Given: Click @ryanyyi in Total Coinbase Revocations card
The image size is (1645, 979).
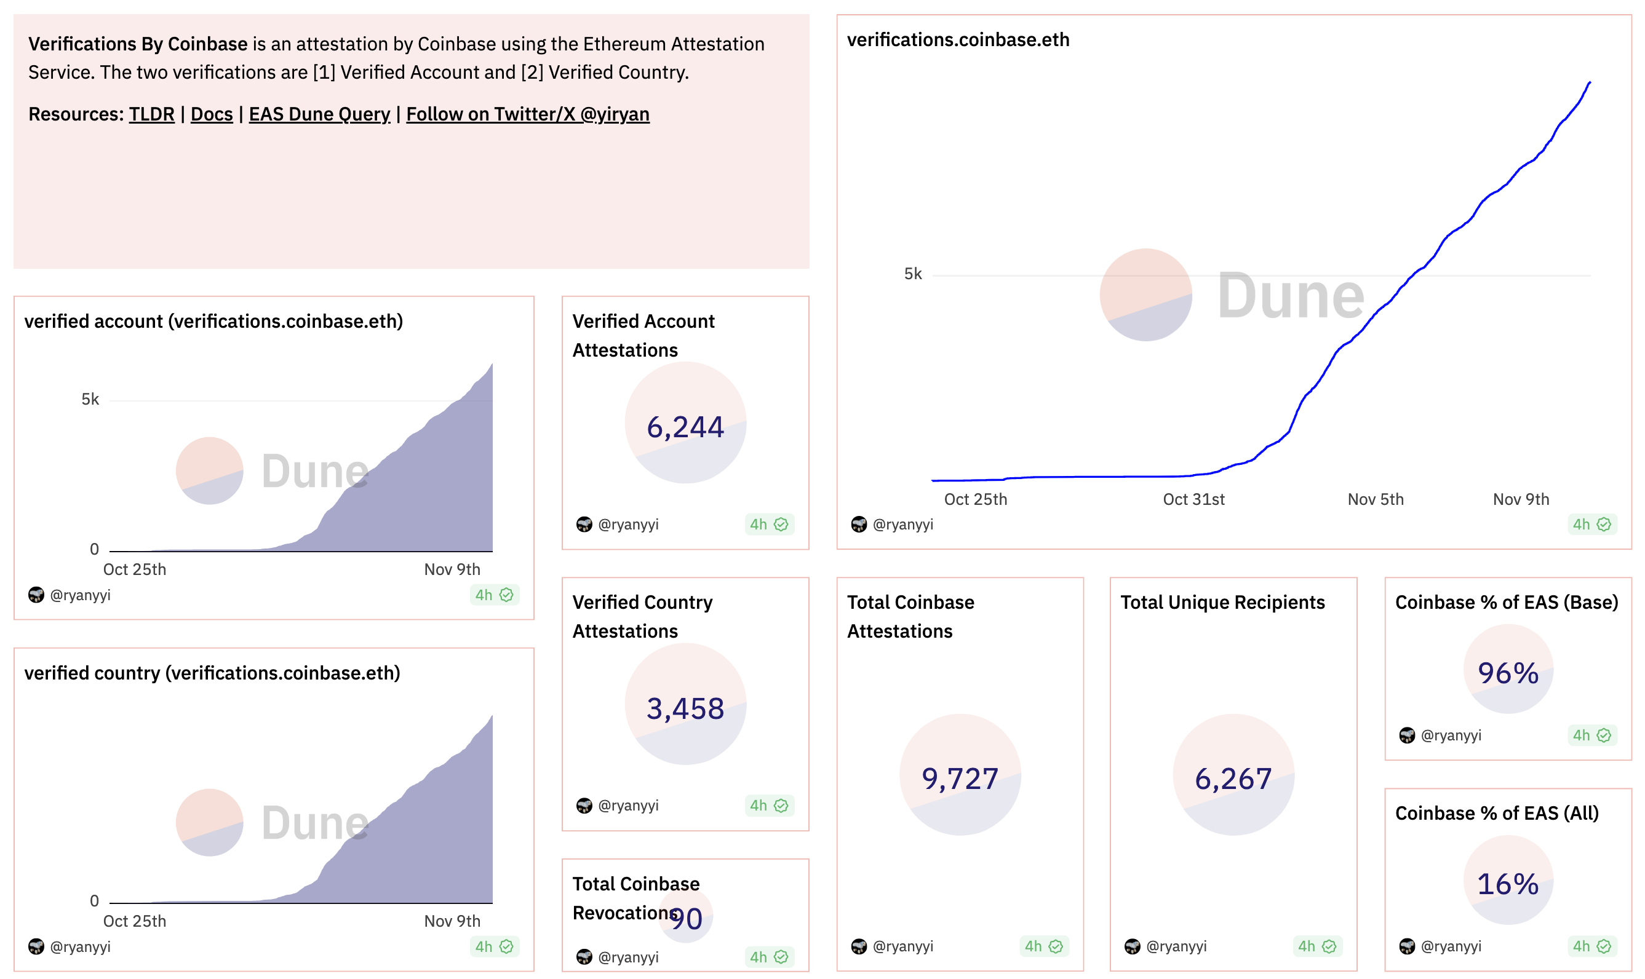Looking at the screenshot, I should tap(628, 957).
